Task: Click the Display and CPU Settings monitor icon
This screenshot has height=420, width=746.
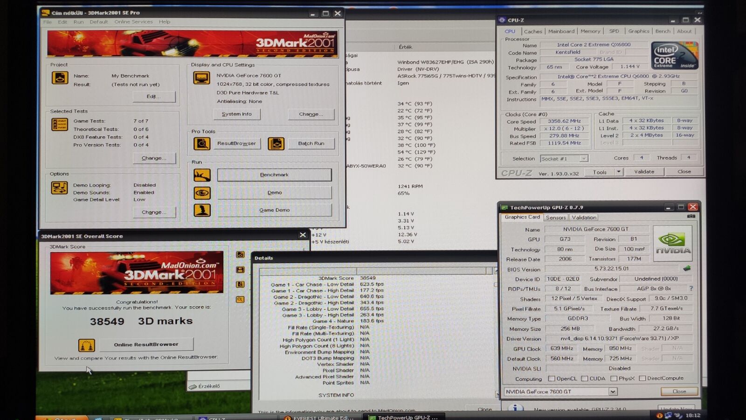Action: [x=201, y=78]
